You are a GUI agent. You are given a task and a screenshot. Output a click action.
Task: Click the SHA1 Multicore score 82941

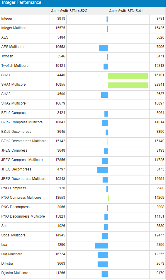click(x=159, y=85)
